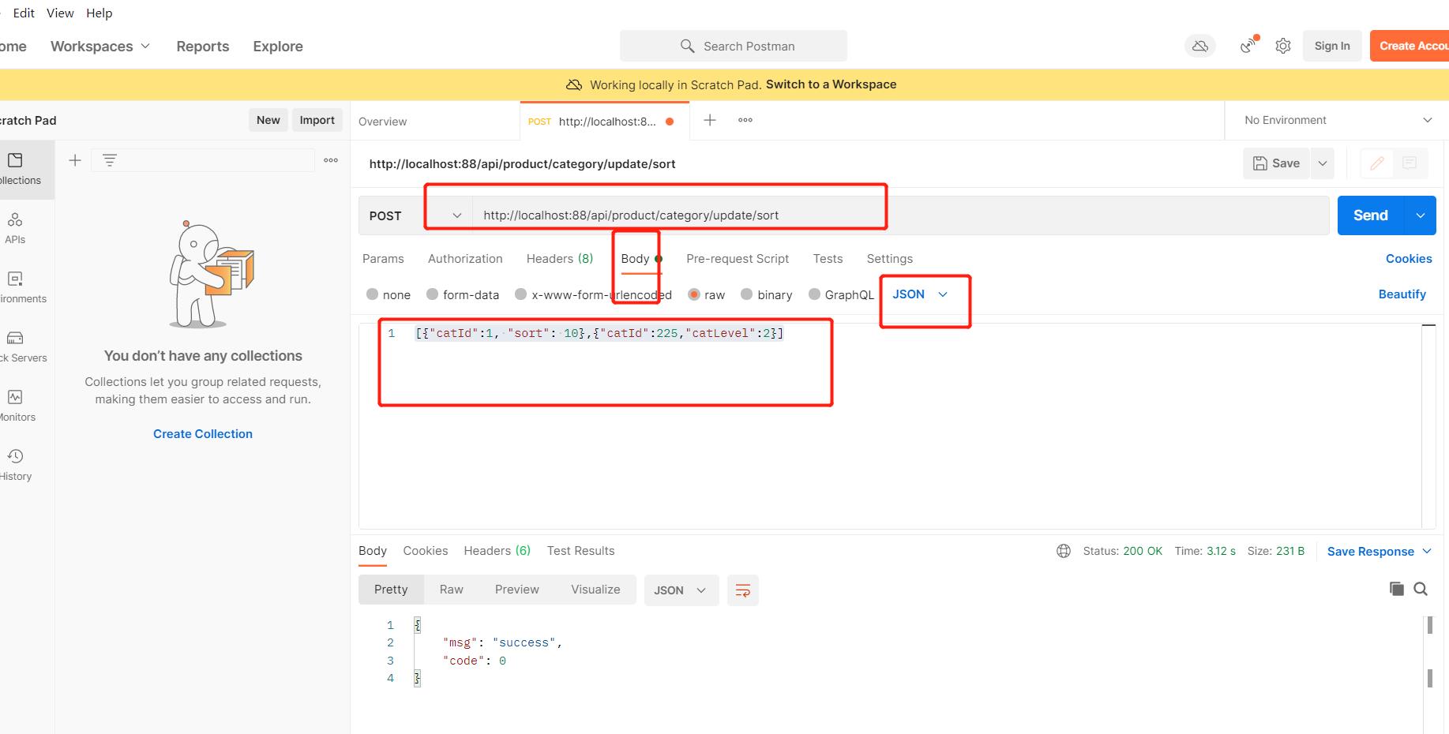Open the raw body JSON format dropdown
The image size is (1449, 734).
click(920, 294)
